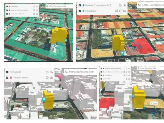The width and height of the screenshot is (164, 123).
Task: Open Catalogados table icon in four-layer panel
Action: click(124, 76)
